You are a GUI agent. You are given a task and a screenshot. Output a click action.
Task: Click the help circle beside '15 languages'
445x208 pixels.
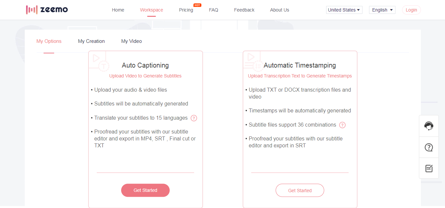click(194, 118)
